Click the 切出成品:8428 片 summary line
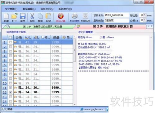The image size is (155, 113). pos(94,47)
